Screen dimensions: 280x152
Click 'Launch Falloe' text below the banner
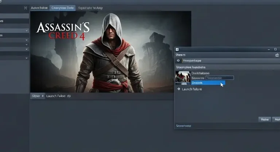click(56, 96)
